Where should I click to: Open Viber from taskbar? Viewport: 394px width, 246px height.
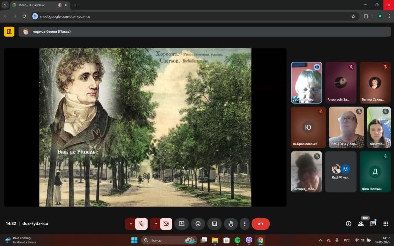click(249, 240)
